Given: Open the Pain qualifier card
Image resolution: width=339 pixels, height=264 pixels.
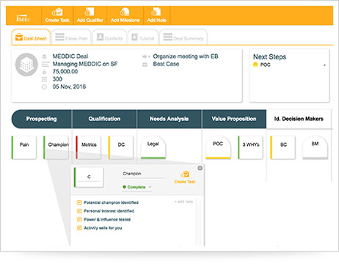Looking at the screenshot, I should tap(24, 147).
